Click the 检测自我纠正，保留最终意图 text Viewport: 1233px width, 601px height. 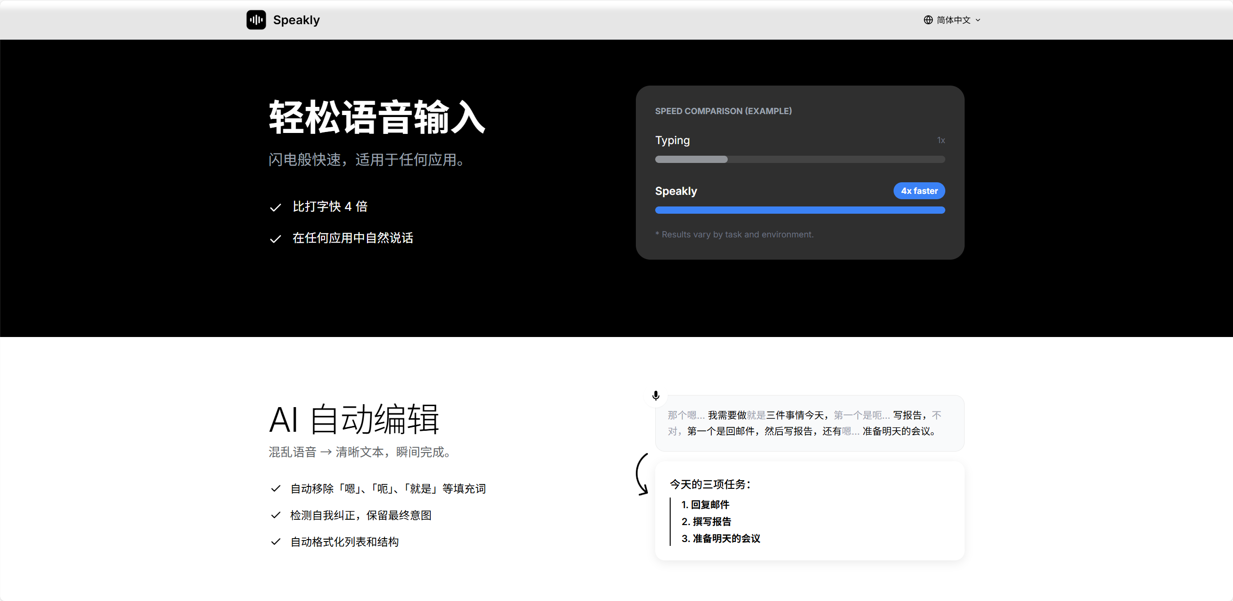pyautogui.click(x=361, y=515)
